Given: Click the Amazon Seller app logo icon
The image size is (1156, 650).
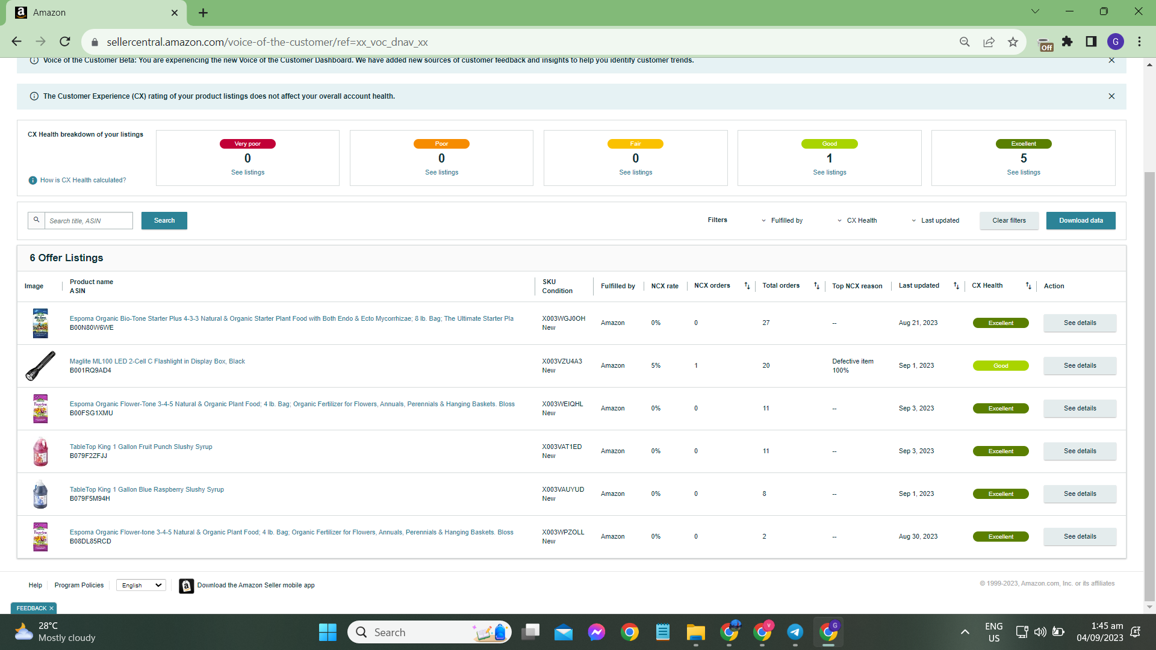Looking at the screenshot, I should pyautogui.click(x=187, y=586).
